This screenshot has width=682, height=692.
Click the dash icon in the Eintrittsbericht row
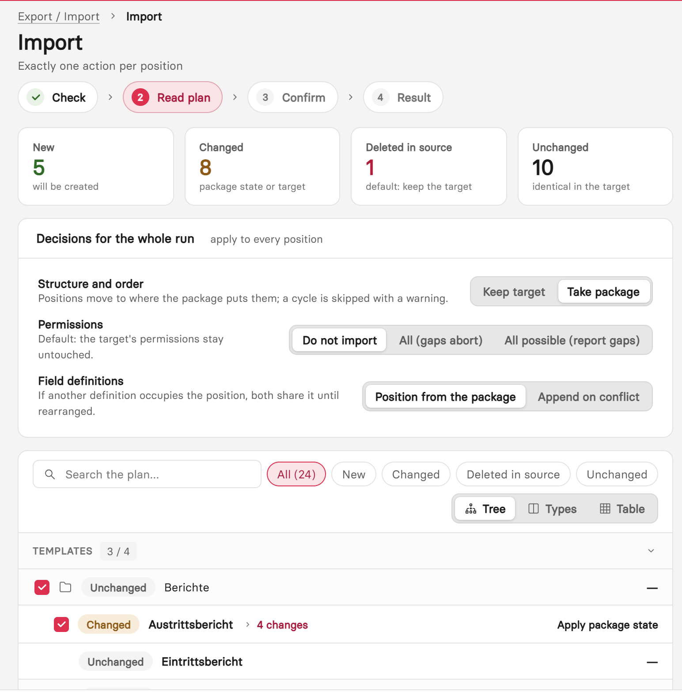coord(652,662)
